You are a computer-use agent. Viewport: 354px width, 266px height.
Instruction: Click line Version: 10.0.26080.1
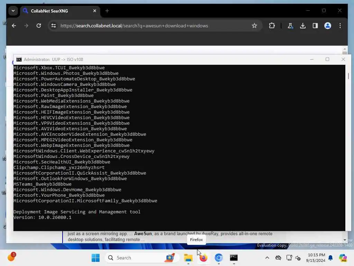pyautogui.click(x=43, y=218)
